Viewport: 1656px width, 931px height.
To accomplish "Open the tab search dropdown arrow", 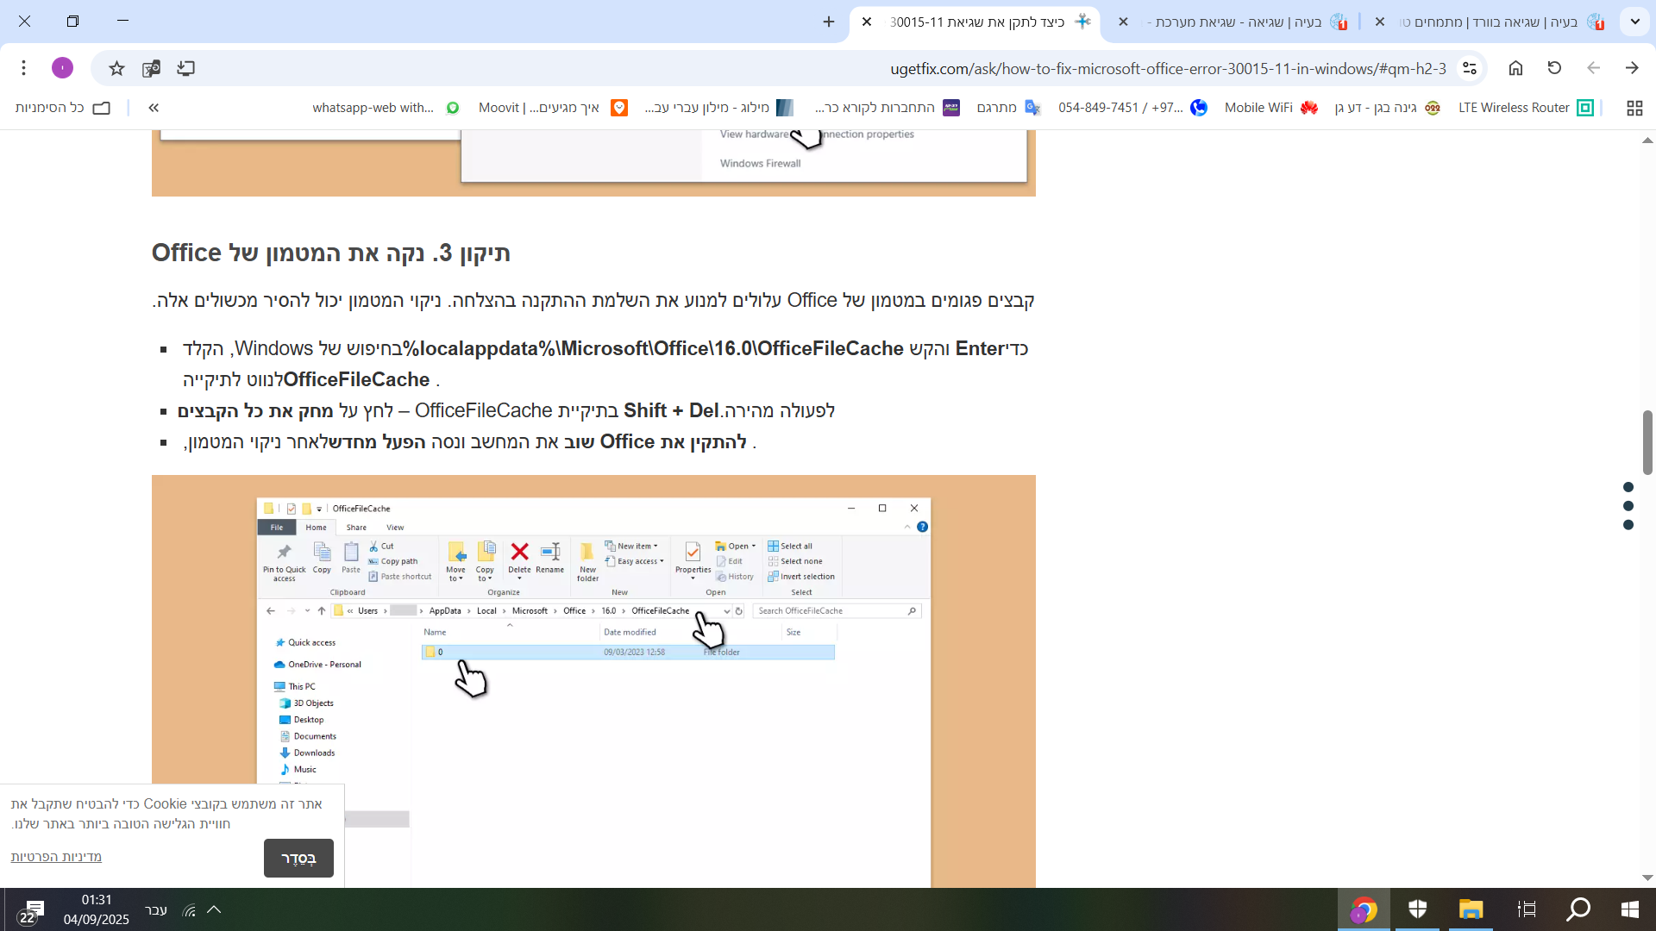I will (x=1635, y=22).
